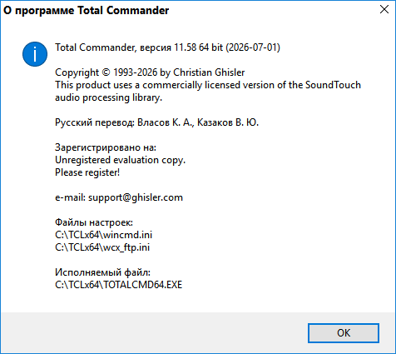The height and width of the screenshot is (354, 396).
Task: Click the 'Русский перевод' translators line
Action: click(x=156, y=122)
